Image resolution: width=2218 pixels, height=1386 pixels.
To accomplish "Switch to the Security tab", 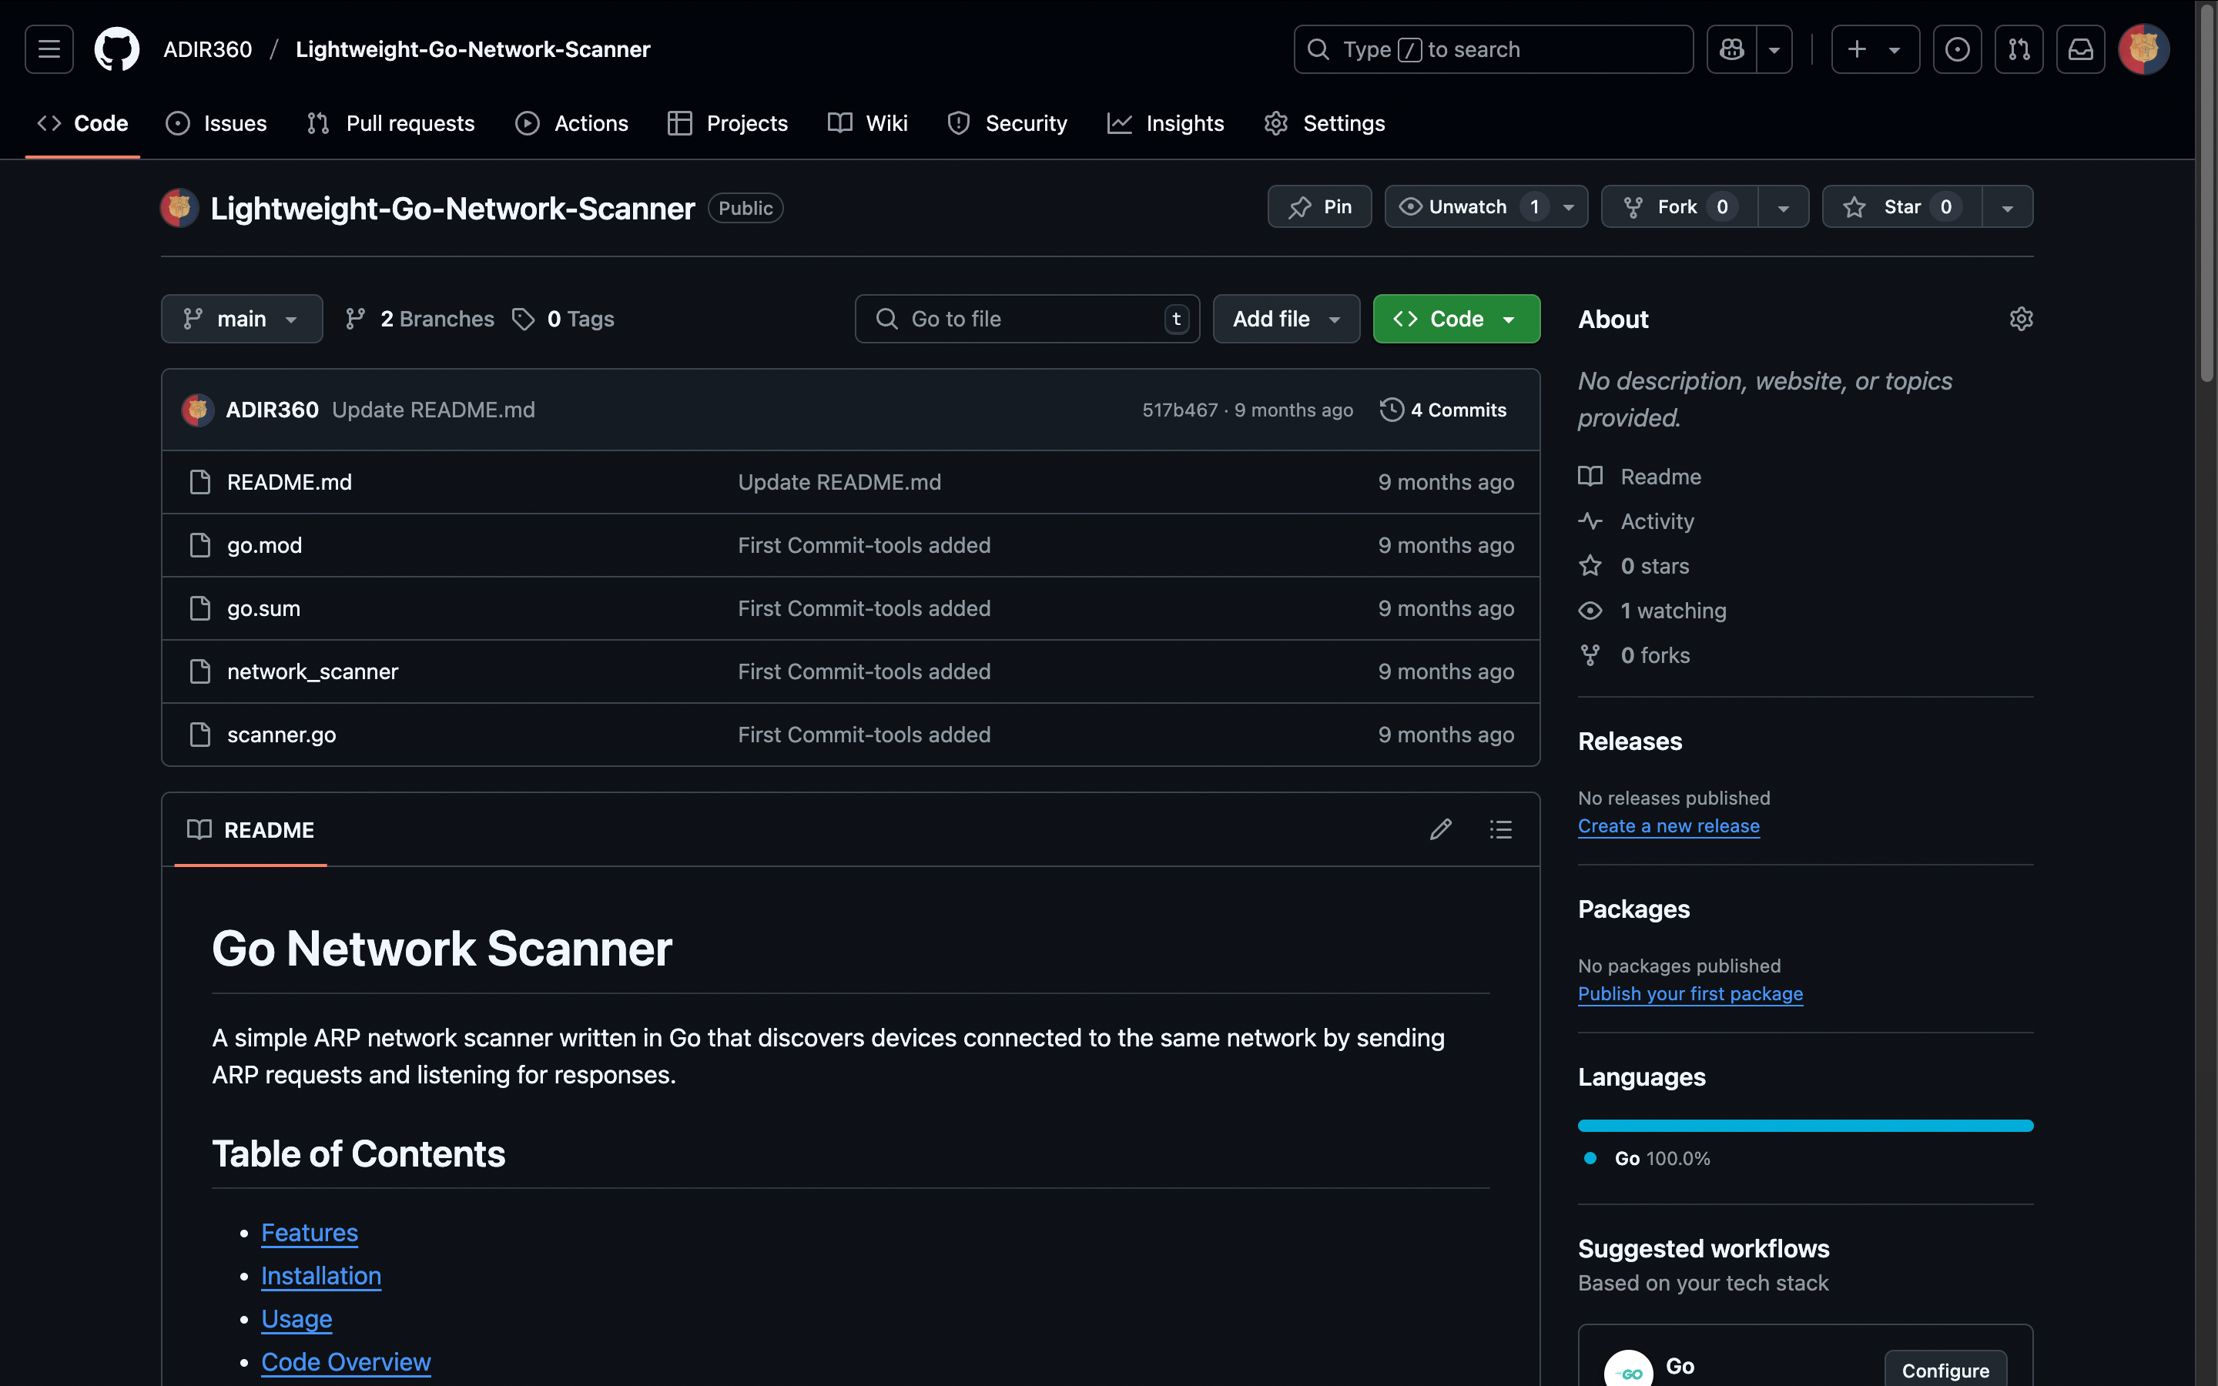I will point(1007,123).
